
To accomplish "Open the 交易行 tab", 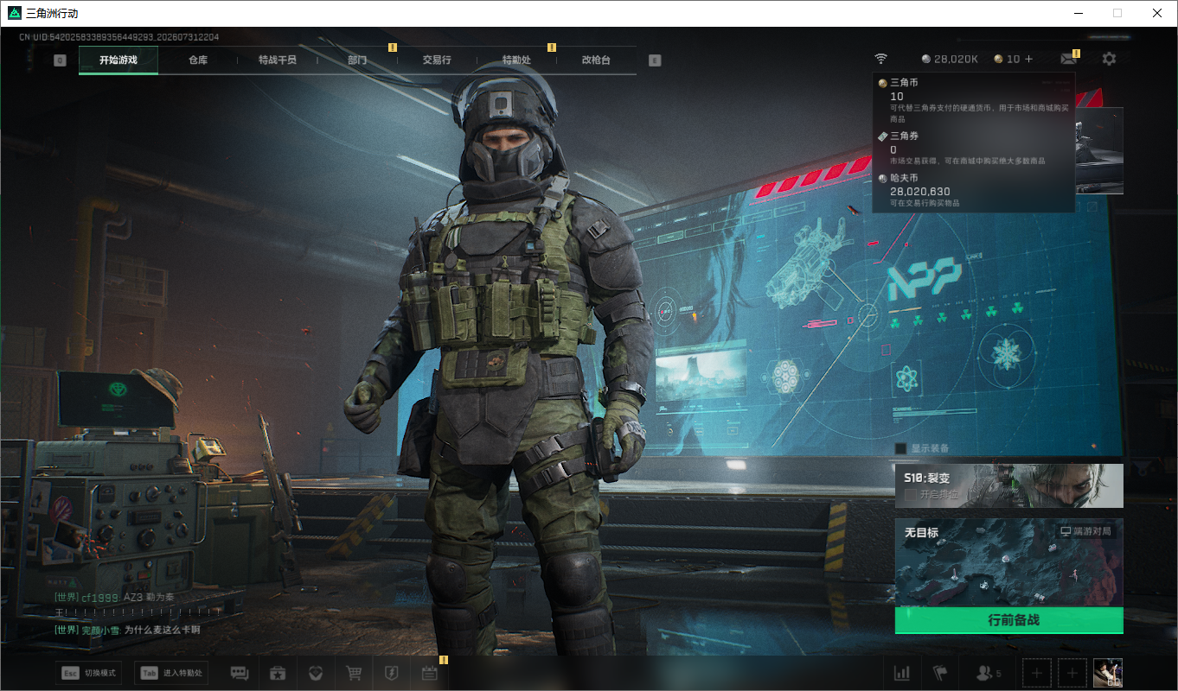I will pyautogui.click(x=437, y=60).
